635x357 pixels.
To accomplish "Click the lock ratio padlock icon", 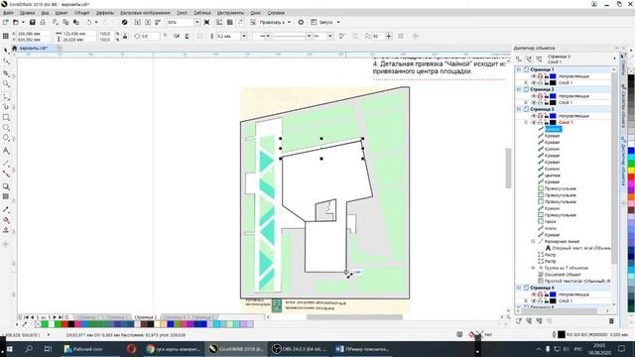I will tap(125, 37).
